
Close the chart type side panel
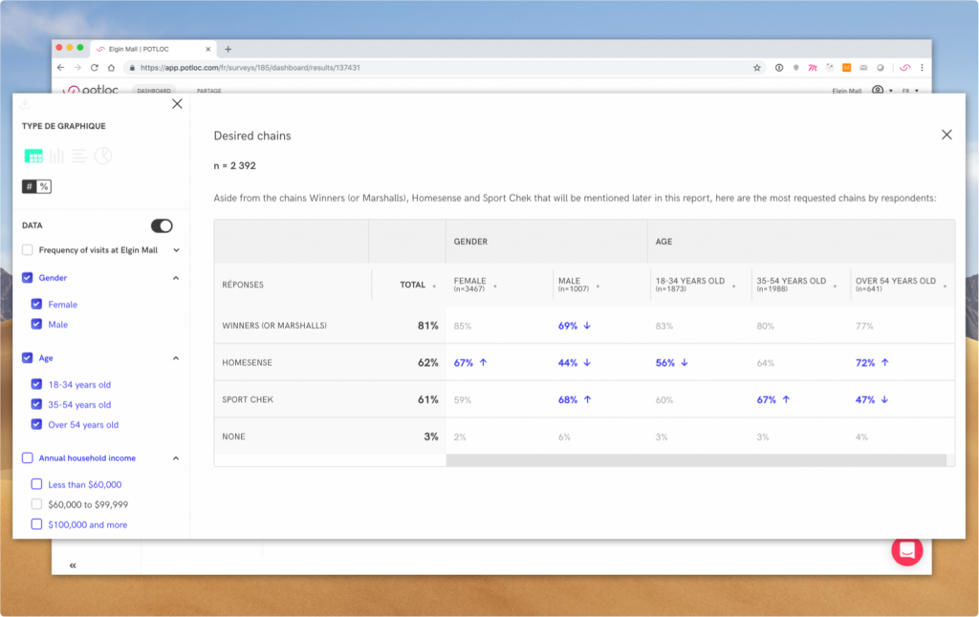177,103
